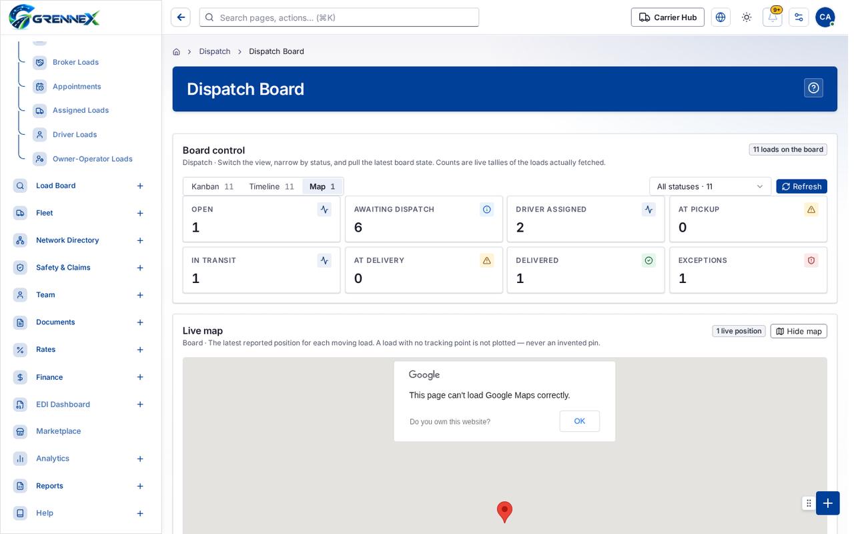Screen dimensions: 854x534
Task: Click OK on the Google Maps dialog
Action: 579,421
